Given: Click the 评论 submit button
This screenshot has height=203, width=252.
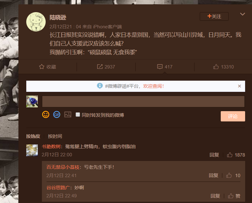Looking at the screenshot, I should click(233, 116).
